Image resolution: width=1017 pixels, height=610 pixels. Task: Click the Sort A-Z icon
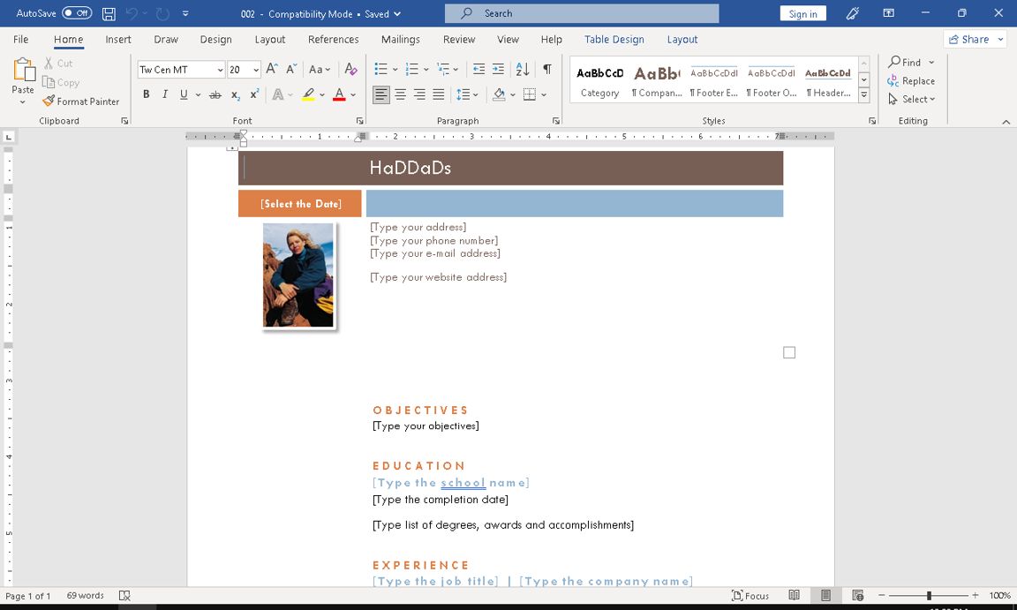(x=522, y=69)
